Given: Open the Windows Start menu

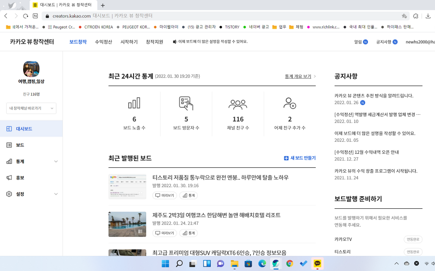Looking at the screenshot, I should pyautogui.click(x=165, y=263).
